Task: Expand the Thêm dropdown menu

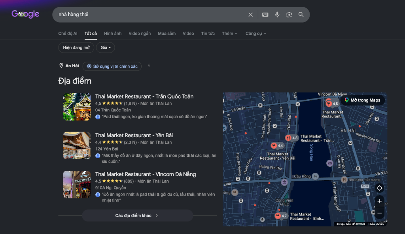Action: pos(229,34)
